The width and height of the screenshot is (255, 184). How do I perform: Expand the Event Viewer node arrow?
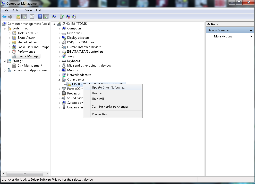(x=10, y=38)
